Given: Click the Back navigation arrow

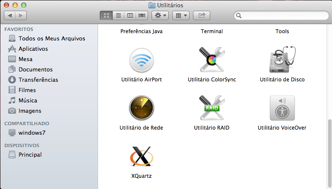Looking at the screenshot, I should pos(10,15).
